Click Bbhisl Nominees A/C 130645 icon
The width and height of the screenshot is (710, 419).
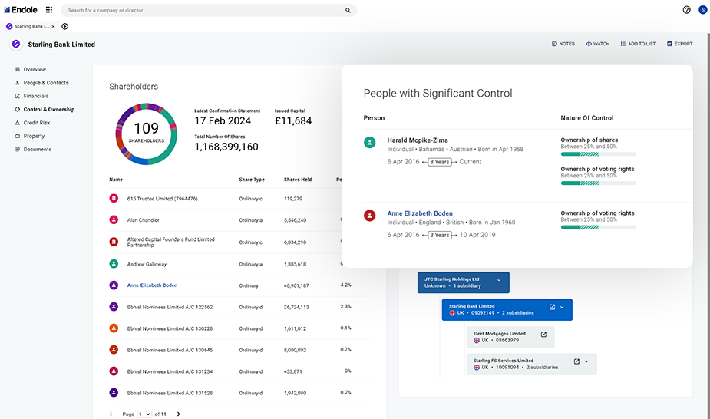114,350
